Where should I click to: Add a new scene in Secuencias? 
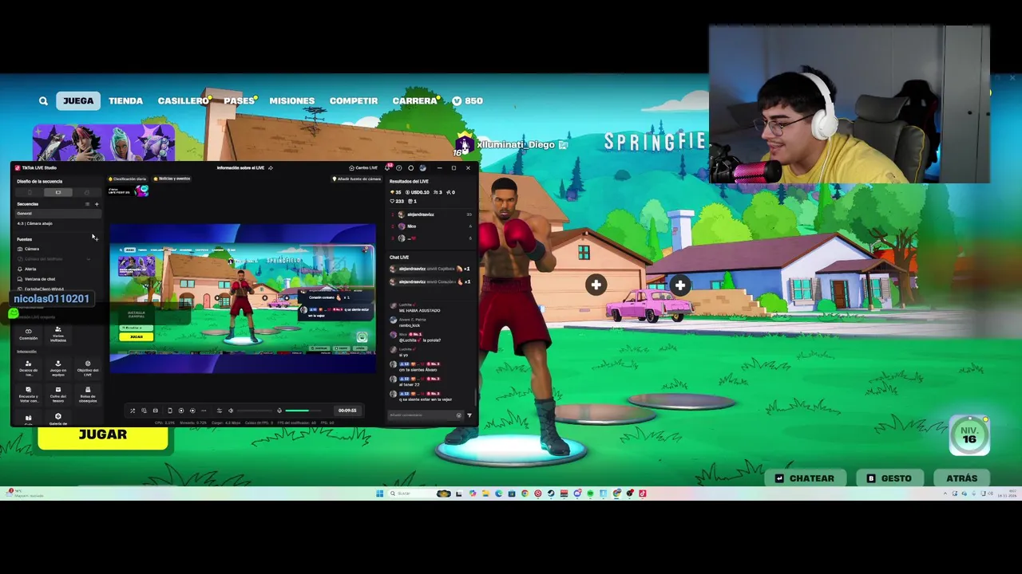click(x=97, y=204)
